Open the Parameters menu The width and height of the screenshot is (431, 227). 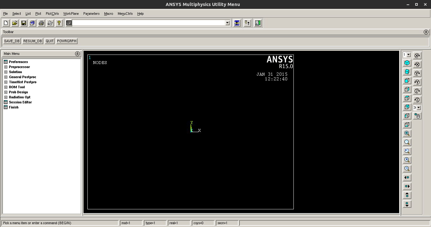(92, 14)
